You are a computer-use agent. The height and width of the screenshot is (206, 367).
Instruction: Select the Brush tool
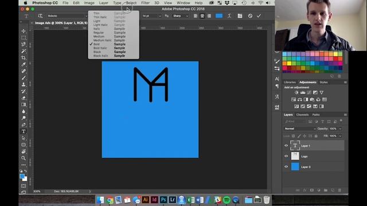coord(24,78)
